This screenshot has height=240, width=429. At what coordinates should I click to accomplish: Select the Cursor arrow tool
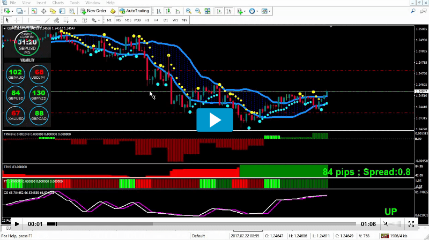coord(8,20)
